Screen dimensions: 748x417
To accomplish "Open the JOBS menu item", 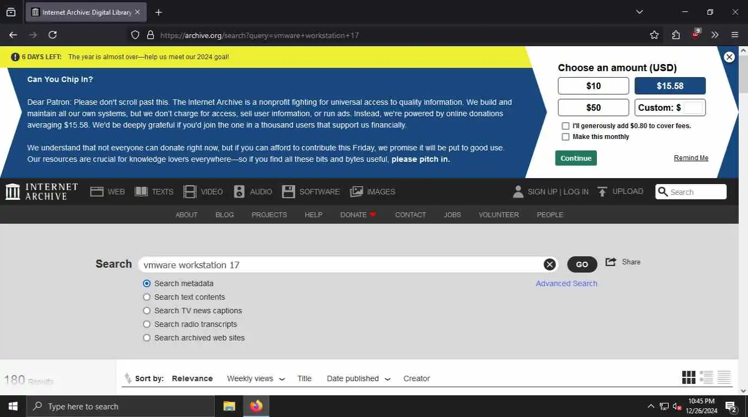I will point(452,215).
